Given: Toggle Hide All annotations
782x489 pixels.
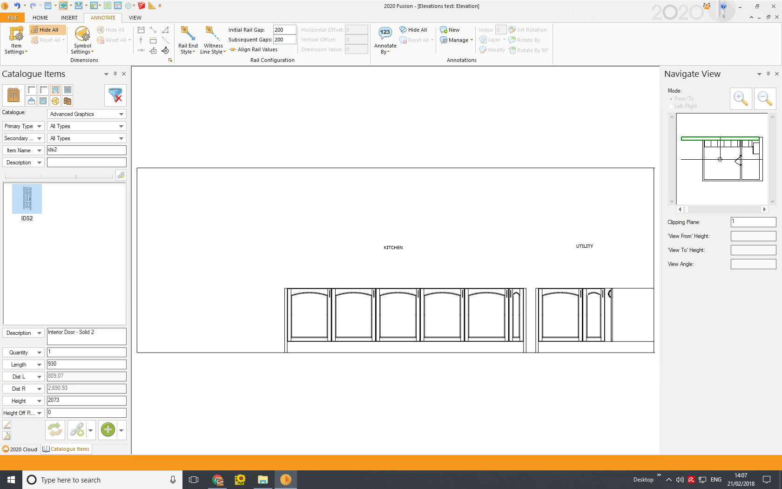Looking at the screenshot, I should coord(413,30).
